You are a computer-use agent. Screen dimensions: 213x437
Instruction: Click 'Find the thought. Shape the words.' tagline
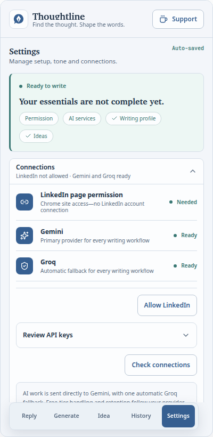point(78,25)
